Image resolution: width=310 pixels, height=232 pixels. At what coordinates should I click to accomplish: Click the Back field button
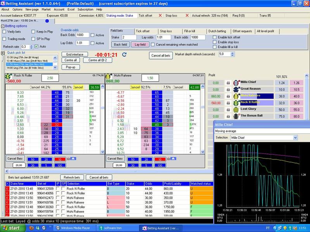121,44
